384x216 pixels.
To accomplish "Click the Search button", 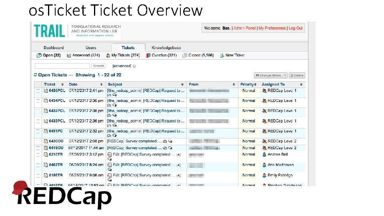I will 99,66.
